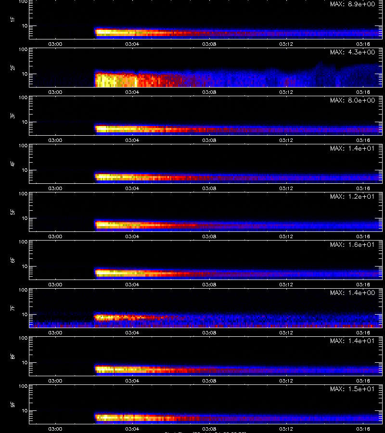
Task: Click the '03:12' time tick under panel 4F
Action: tap(286, 188)
